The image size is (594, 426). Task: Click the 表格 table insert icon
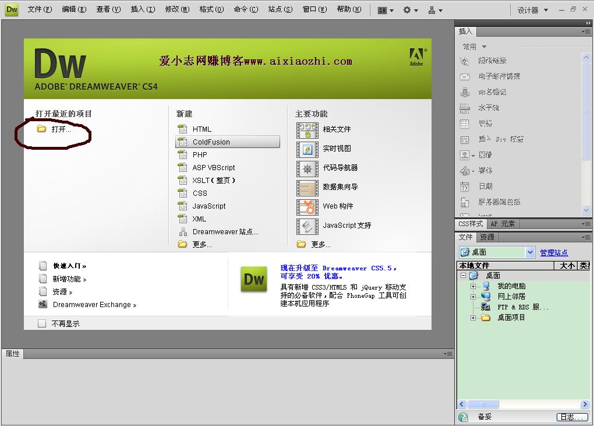pos(465,124)
